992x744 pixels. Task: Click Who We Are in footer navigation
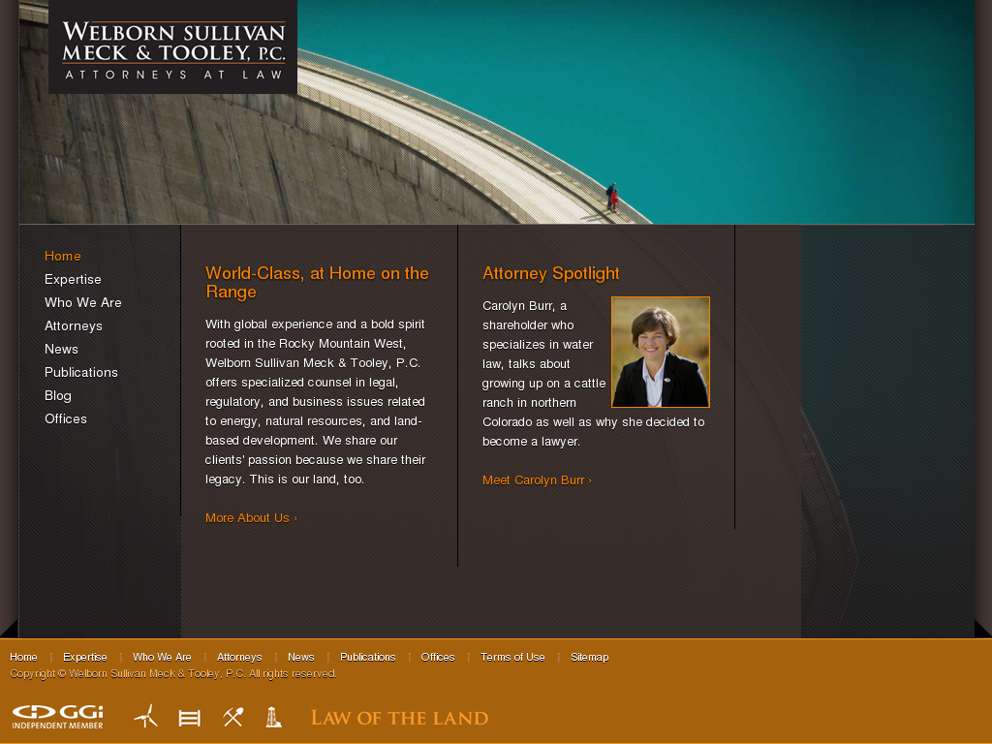(x=162, y=658)
